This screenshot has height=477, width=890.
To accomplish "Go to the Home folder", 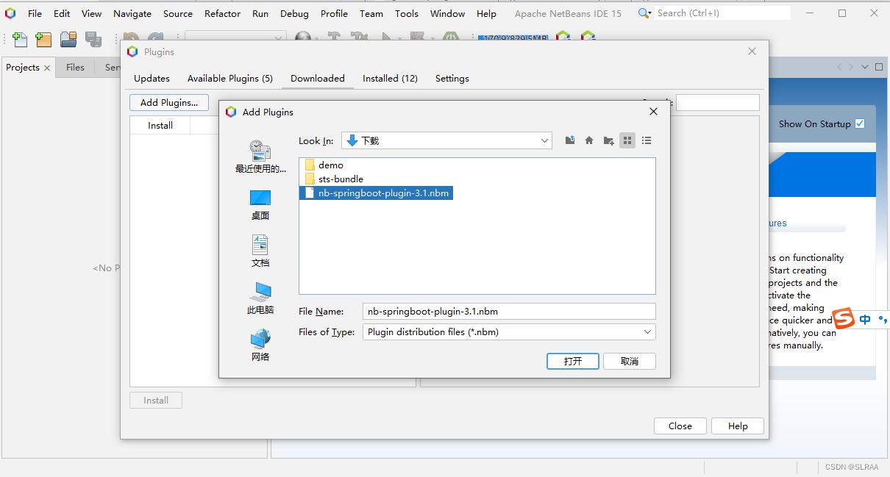I will point(589,140).
